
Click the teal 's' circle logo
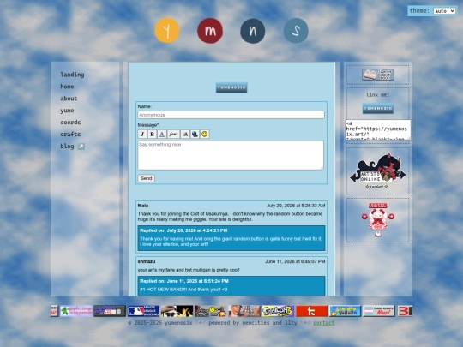point(296,31)
